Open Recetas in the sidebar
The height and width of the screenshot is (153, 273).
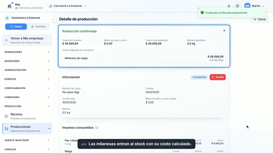(x=27, y=116)
